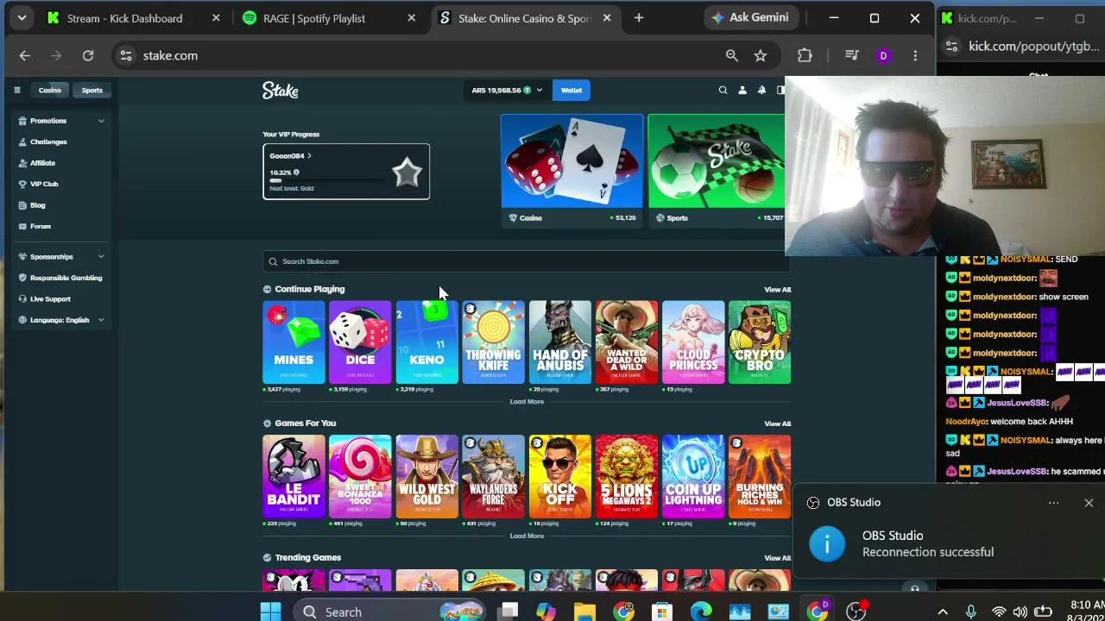Launch the Dice game
This screenshot has width=1105, height=621.
click(360, 342)
